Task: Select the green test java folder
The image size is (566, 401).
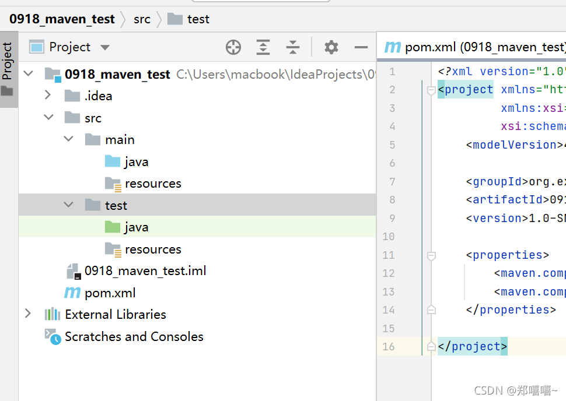Action: coord(135,227)
